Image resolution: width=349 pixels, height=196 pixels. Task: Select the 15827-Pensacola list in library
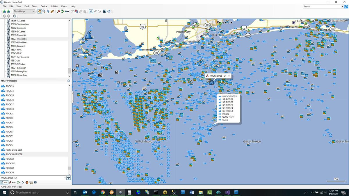click(x=19, y=39)
